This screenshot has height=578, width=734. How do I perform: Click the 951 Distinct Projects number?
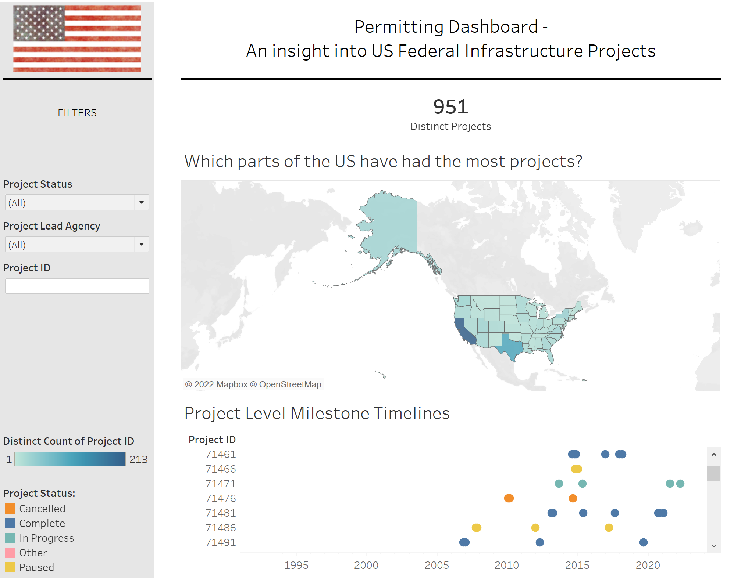[x=450, y=107]
